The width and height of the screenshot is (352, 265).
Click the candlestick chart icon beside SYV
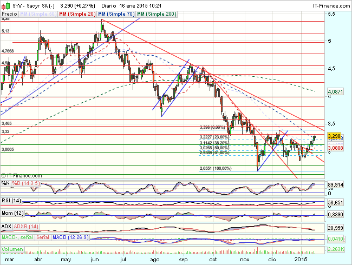pyautogui.click(x=4, y=4)
